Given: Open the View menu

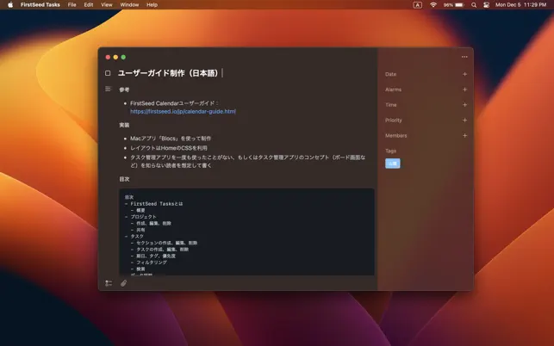Looking at the screenshot, I should [106, 5].
